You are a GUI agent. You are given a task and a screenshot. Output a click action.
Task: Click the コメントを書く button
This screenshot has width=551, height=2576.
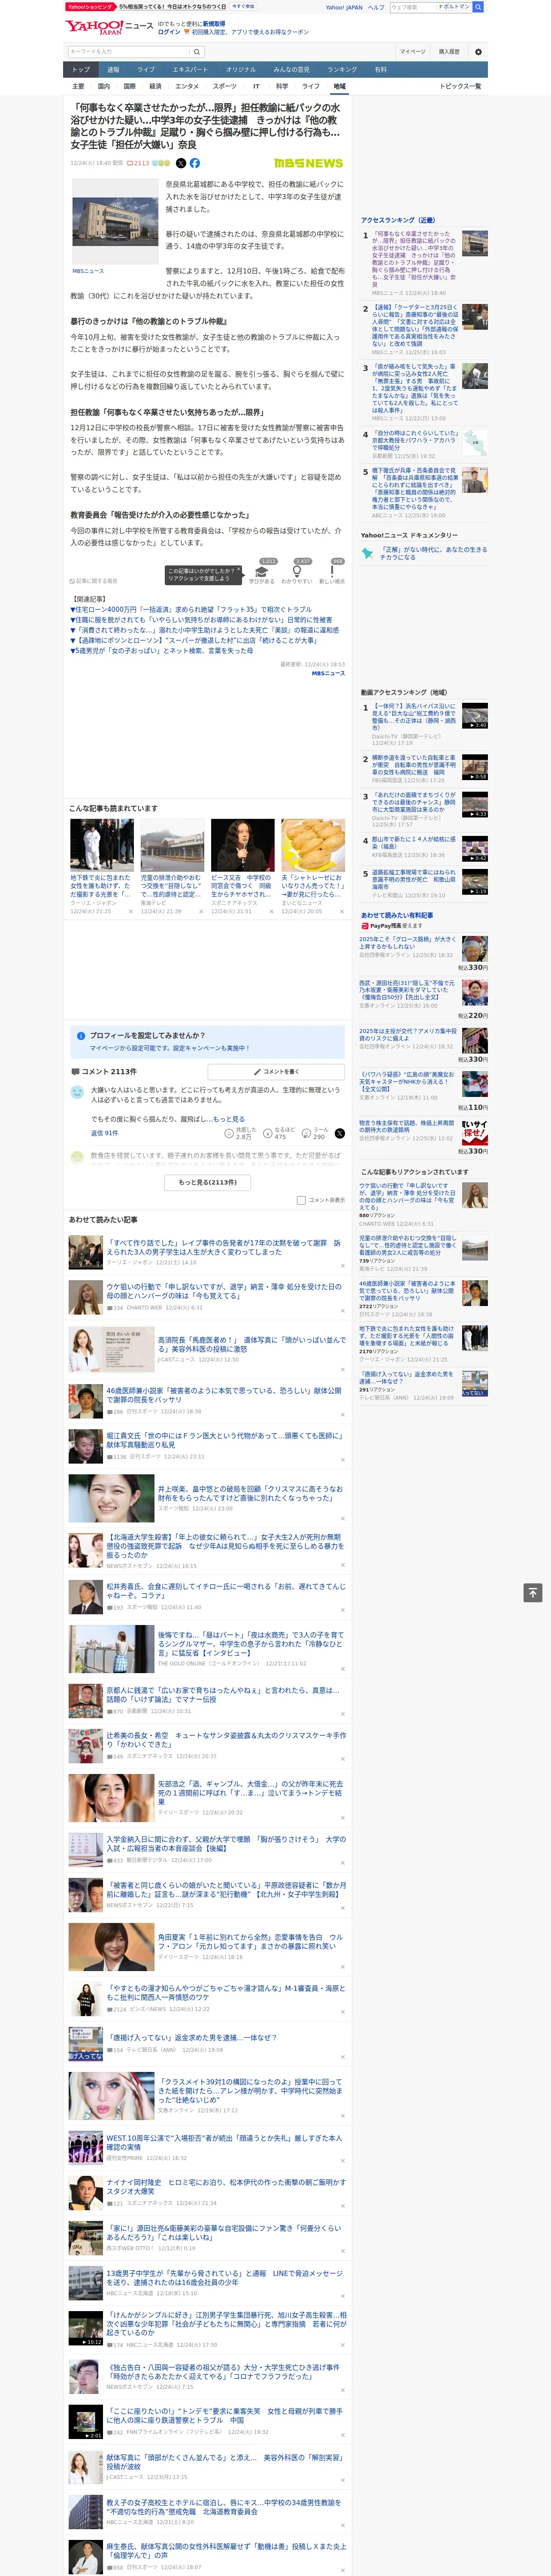coord(277,1071)
